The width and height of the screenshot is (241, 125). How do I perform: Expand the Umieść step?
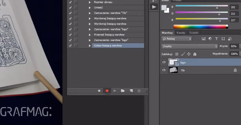[x=90, y=8]
